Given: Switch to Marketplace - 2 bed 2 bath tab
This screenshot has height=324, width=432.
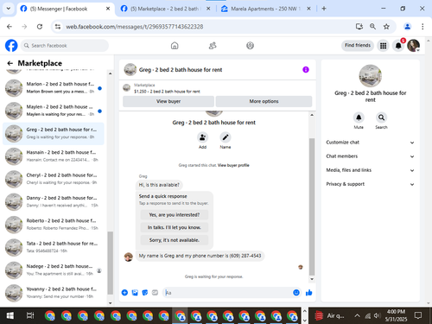Looking at the screenshot, I should 166,9.
